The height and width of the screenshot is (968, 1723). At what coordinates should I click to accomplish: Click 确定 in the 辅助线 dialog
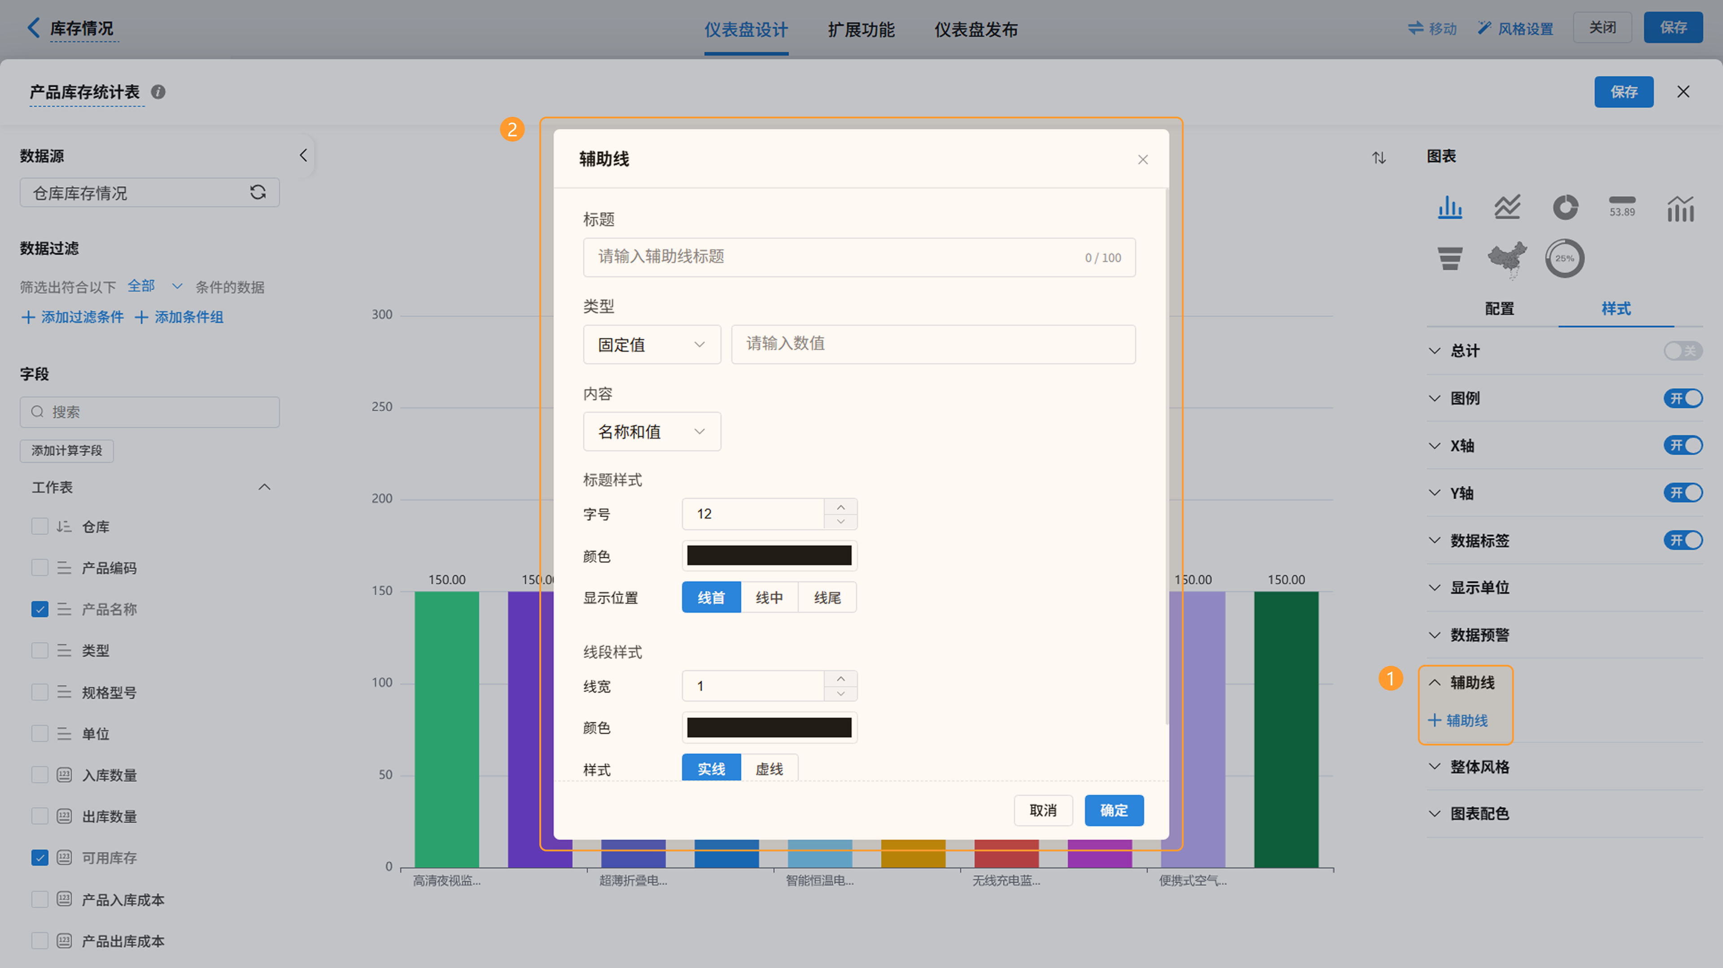pyautogui.click(x=1114, y=810)
